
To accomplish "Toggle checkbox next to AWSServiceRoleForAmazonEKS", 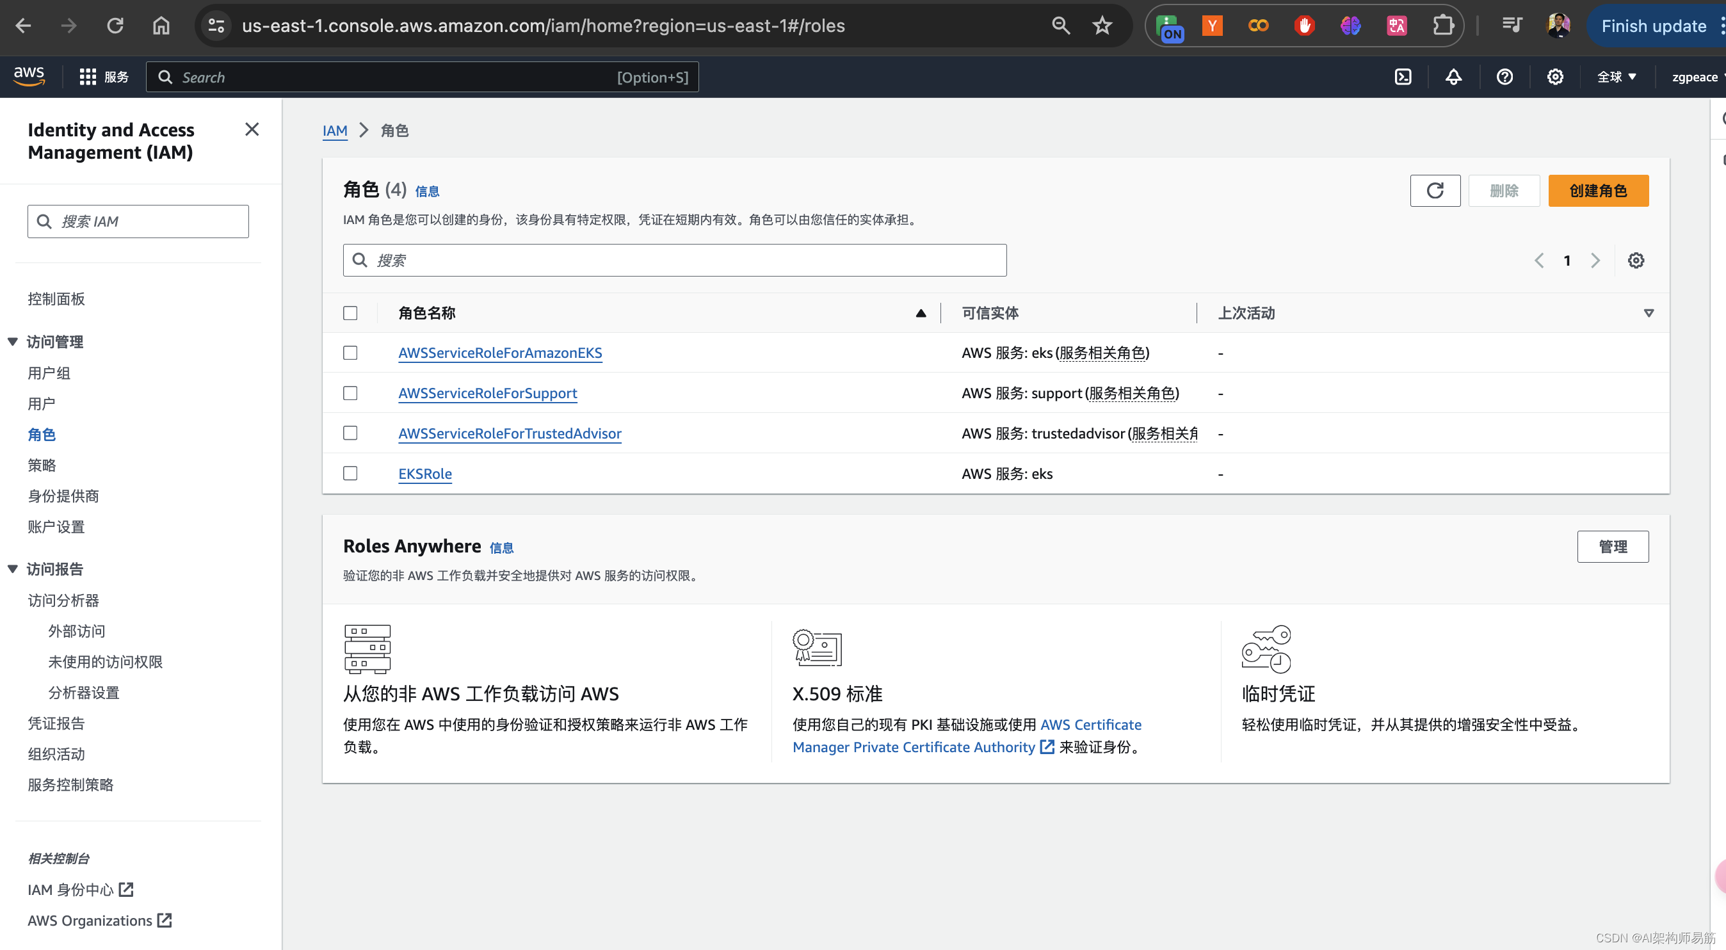I will tap(351, 351).
